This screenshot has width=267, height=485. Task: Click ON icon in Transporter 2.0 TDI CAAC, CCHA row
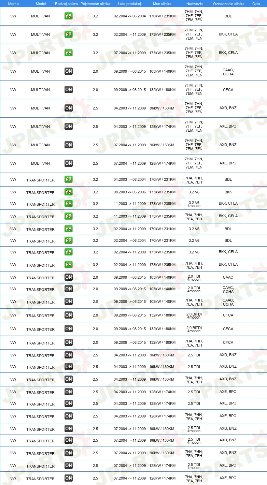coord(69,289)
